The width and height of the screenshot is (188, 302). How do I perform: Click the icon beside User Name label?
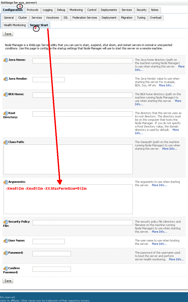pyautogui.click(x=5, y=241)
